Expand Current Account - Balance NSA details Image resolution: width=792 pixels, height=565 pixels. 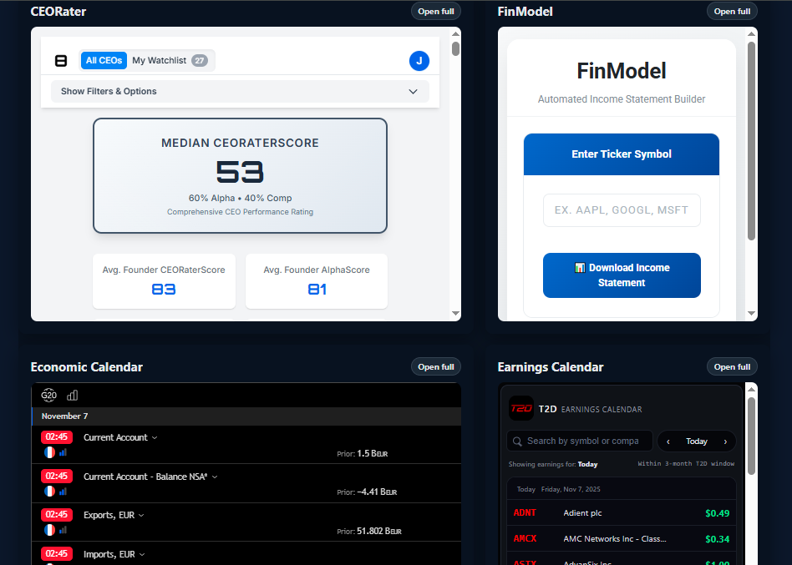[215, 477]
